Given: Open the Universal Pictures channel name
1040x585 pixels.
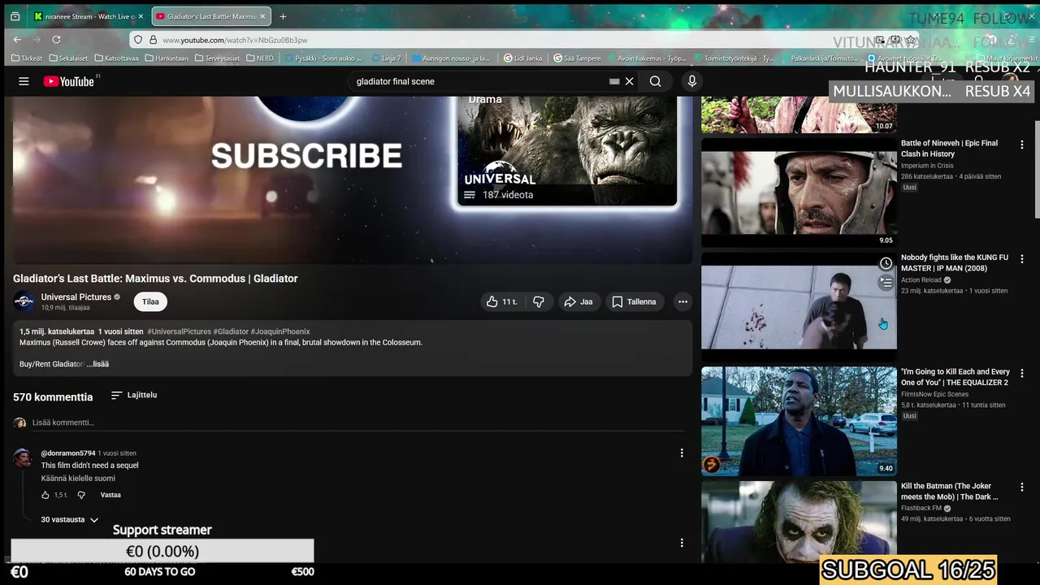Looking at the screenshot, I should [x=76, y=297].
